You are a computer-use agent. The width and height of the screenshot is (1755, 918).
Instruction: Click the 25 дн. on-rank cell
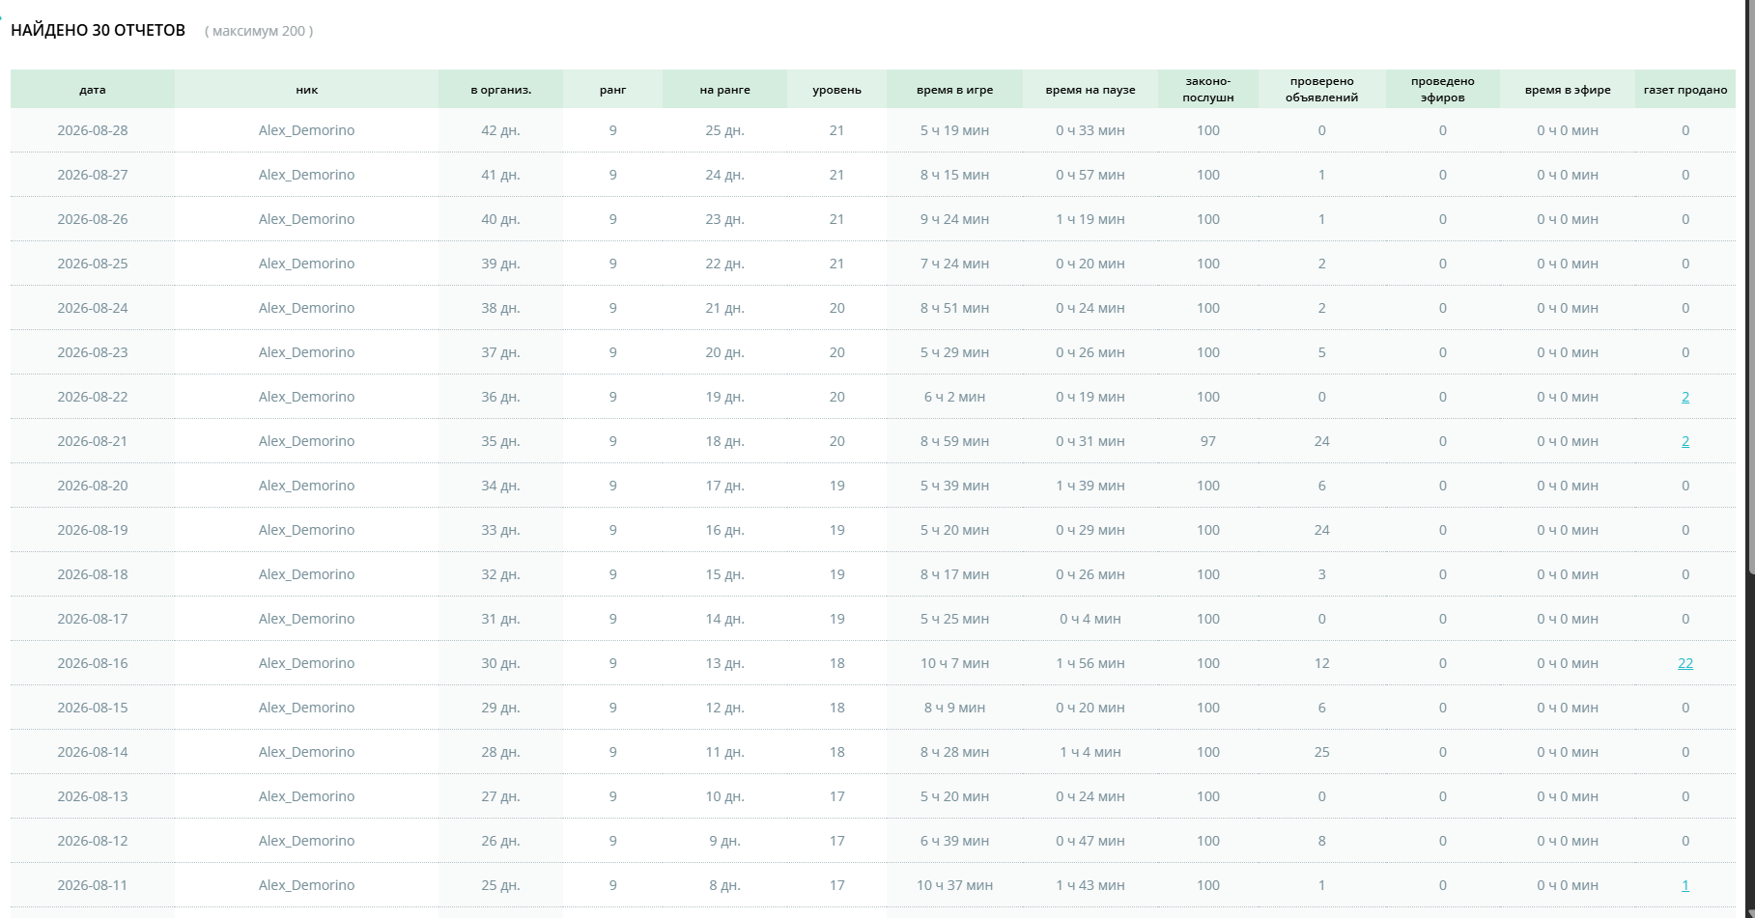click(724, 130)
